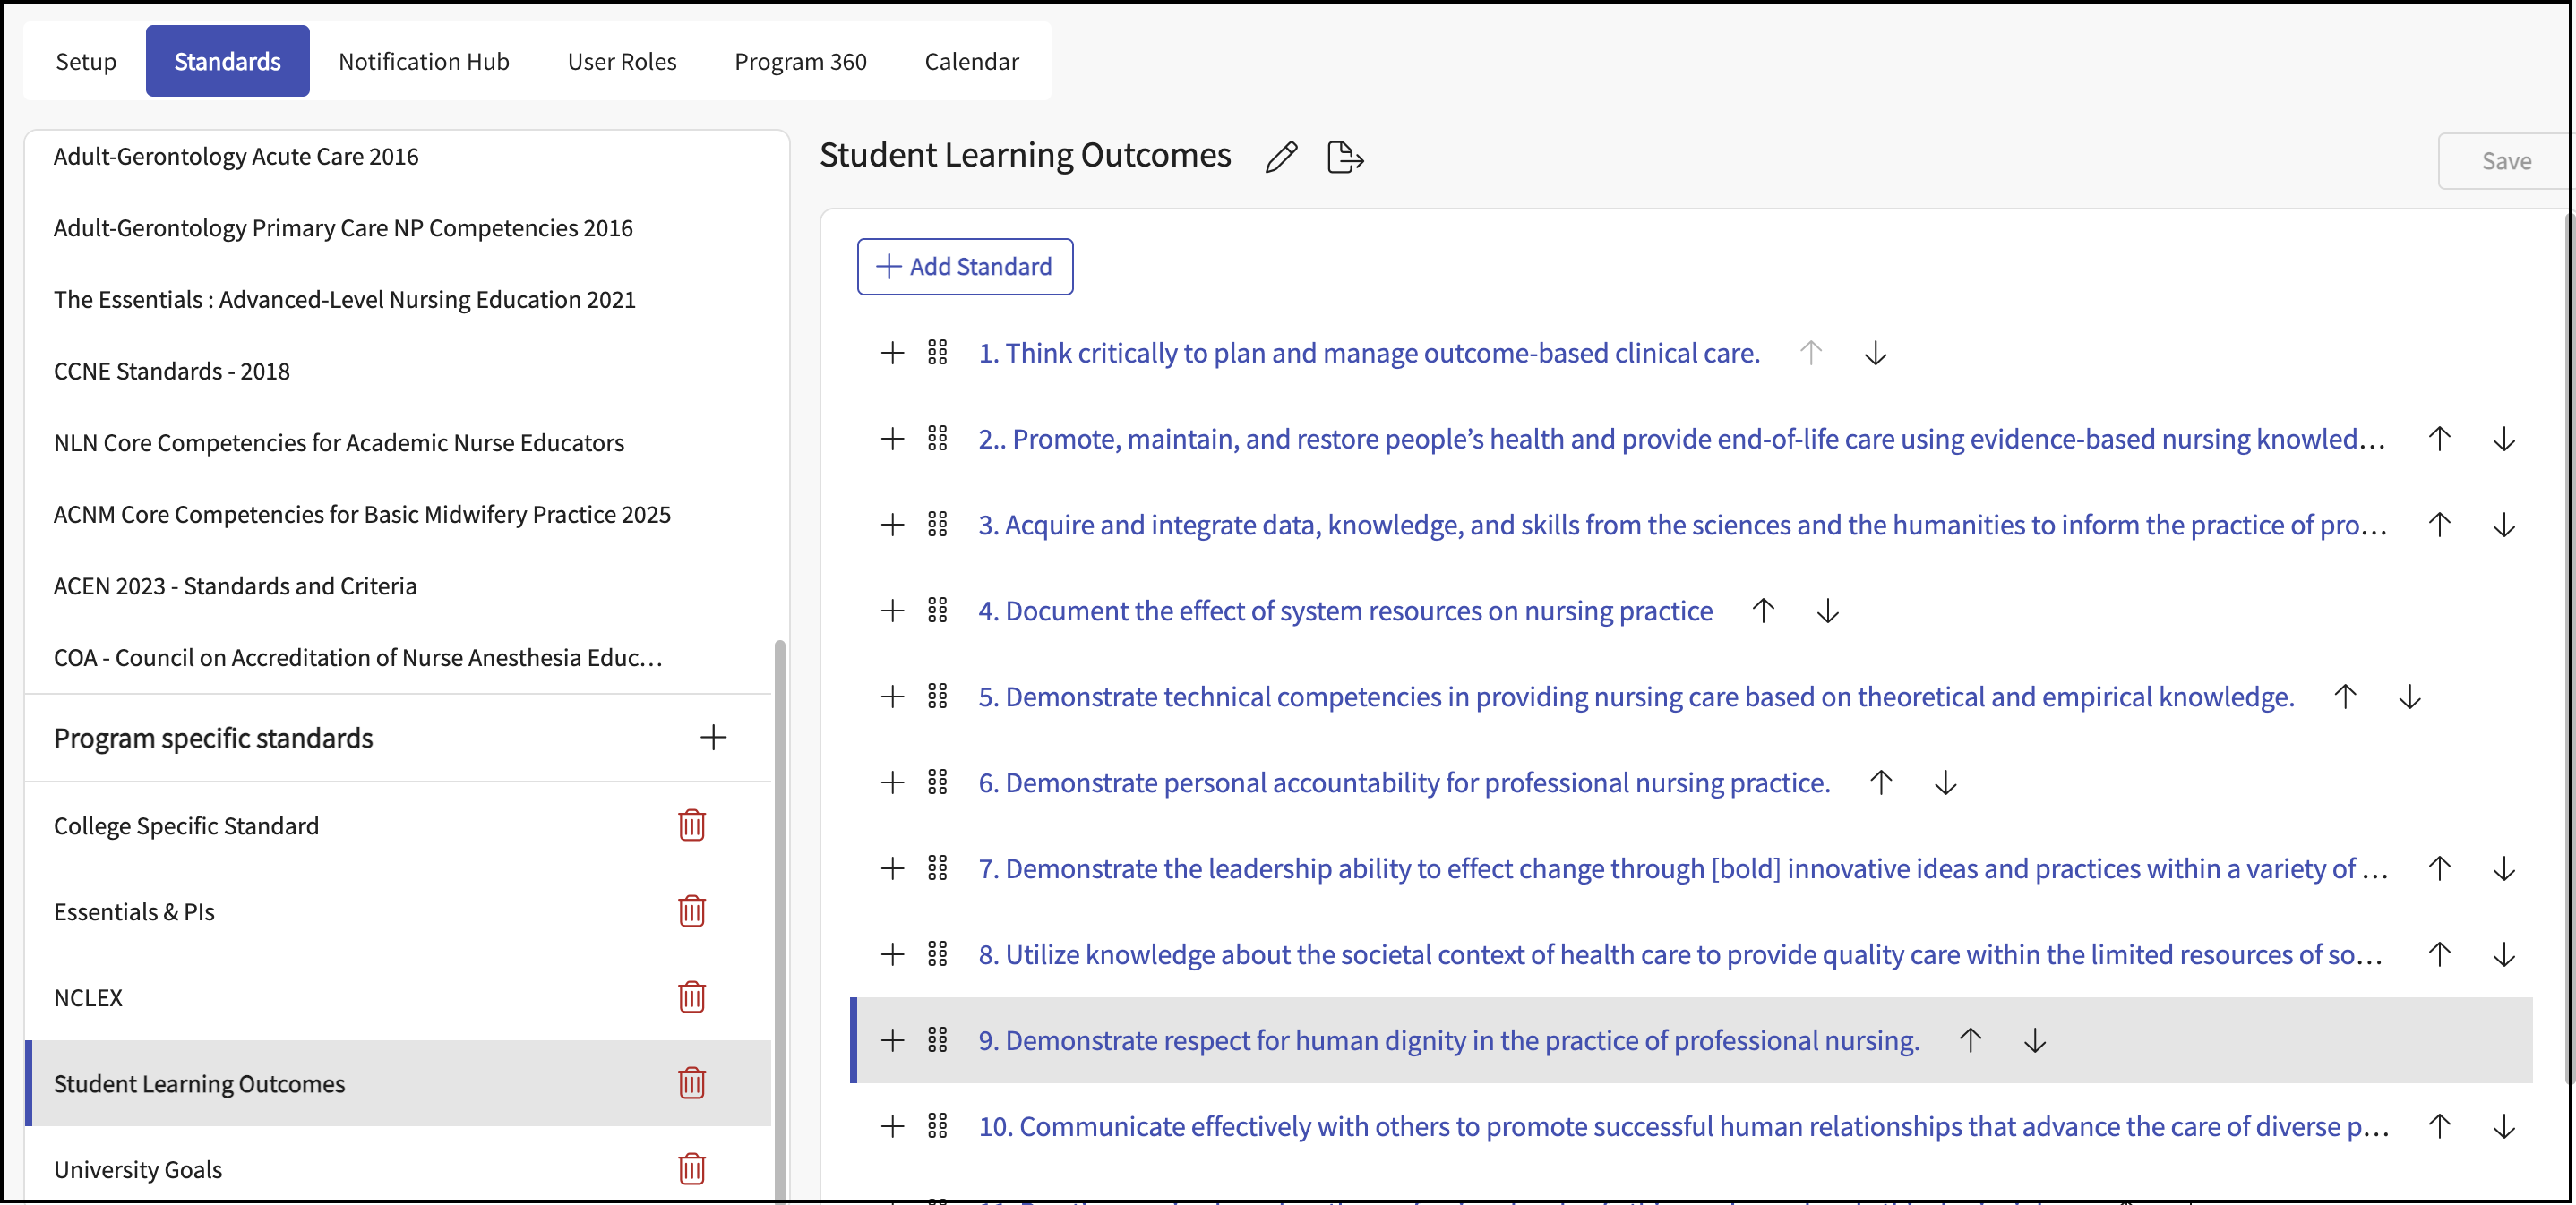This screenshot has width=2576, height=1205.
Task: Select CCNE Standards - 2018 in list
Action: pos(172,371)
